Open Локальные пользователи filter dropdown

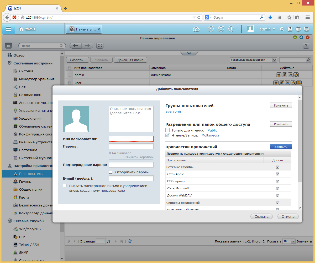(x=253, y=60)
